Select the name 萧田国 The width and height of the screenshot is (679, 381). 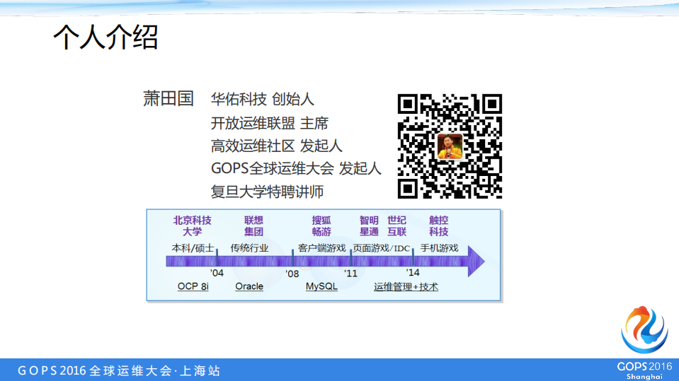tap(169, 98)
